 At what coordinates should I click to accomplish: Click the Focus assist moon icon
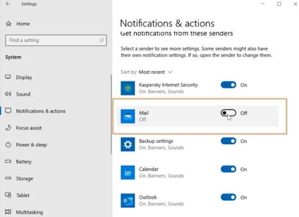click(x=8, y=127)
